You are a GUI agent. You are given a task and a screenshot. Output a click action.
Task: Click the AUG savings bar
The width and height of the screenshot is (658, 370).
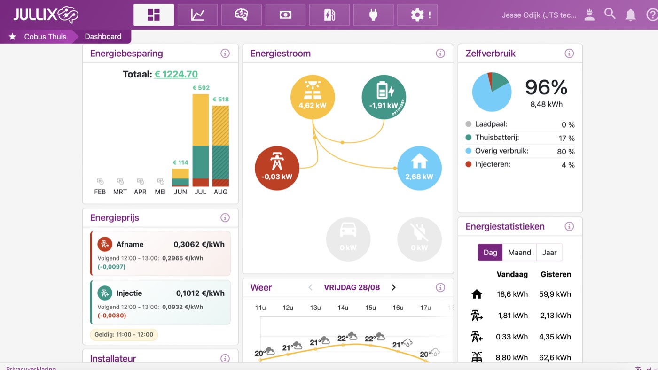point(220,146)
